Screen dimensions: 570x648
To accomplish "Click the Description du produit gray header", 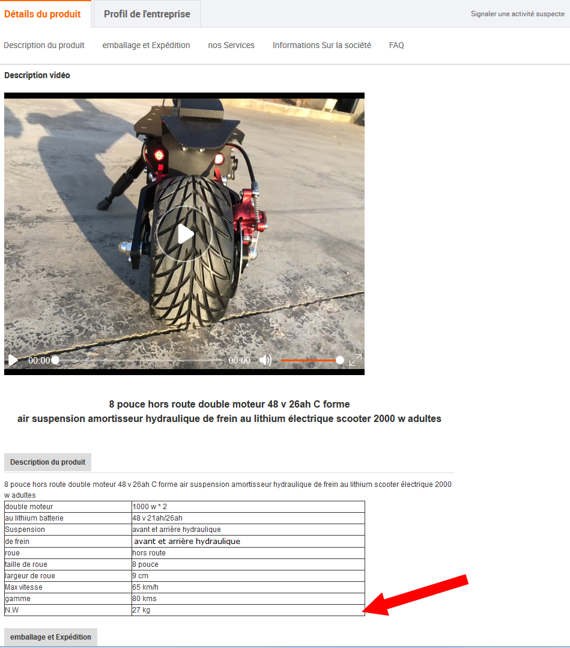I will pos(48,462).
